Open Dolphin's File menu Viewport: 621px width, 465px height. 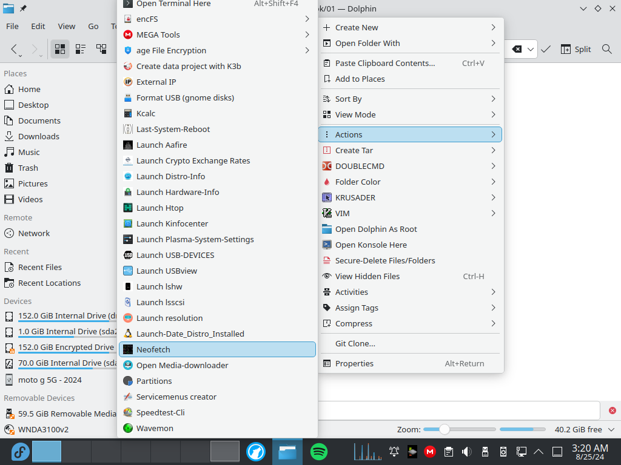12,26
